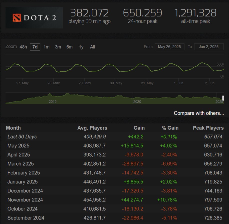Click the Peak Players column header

208,128
